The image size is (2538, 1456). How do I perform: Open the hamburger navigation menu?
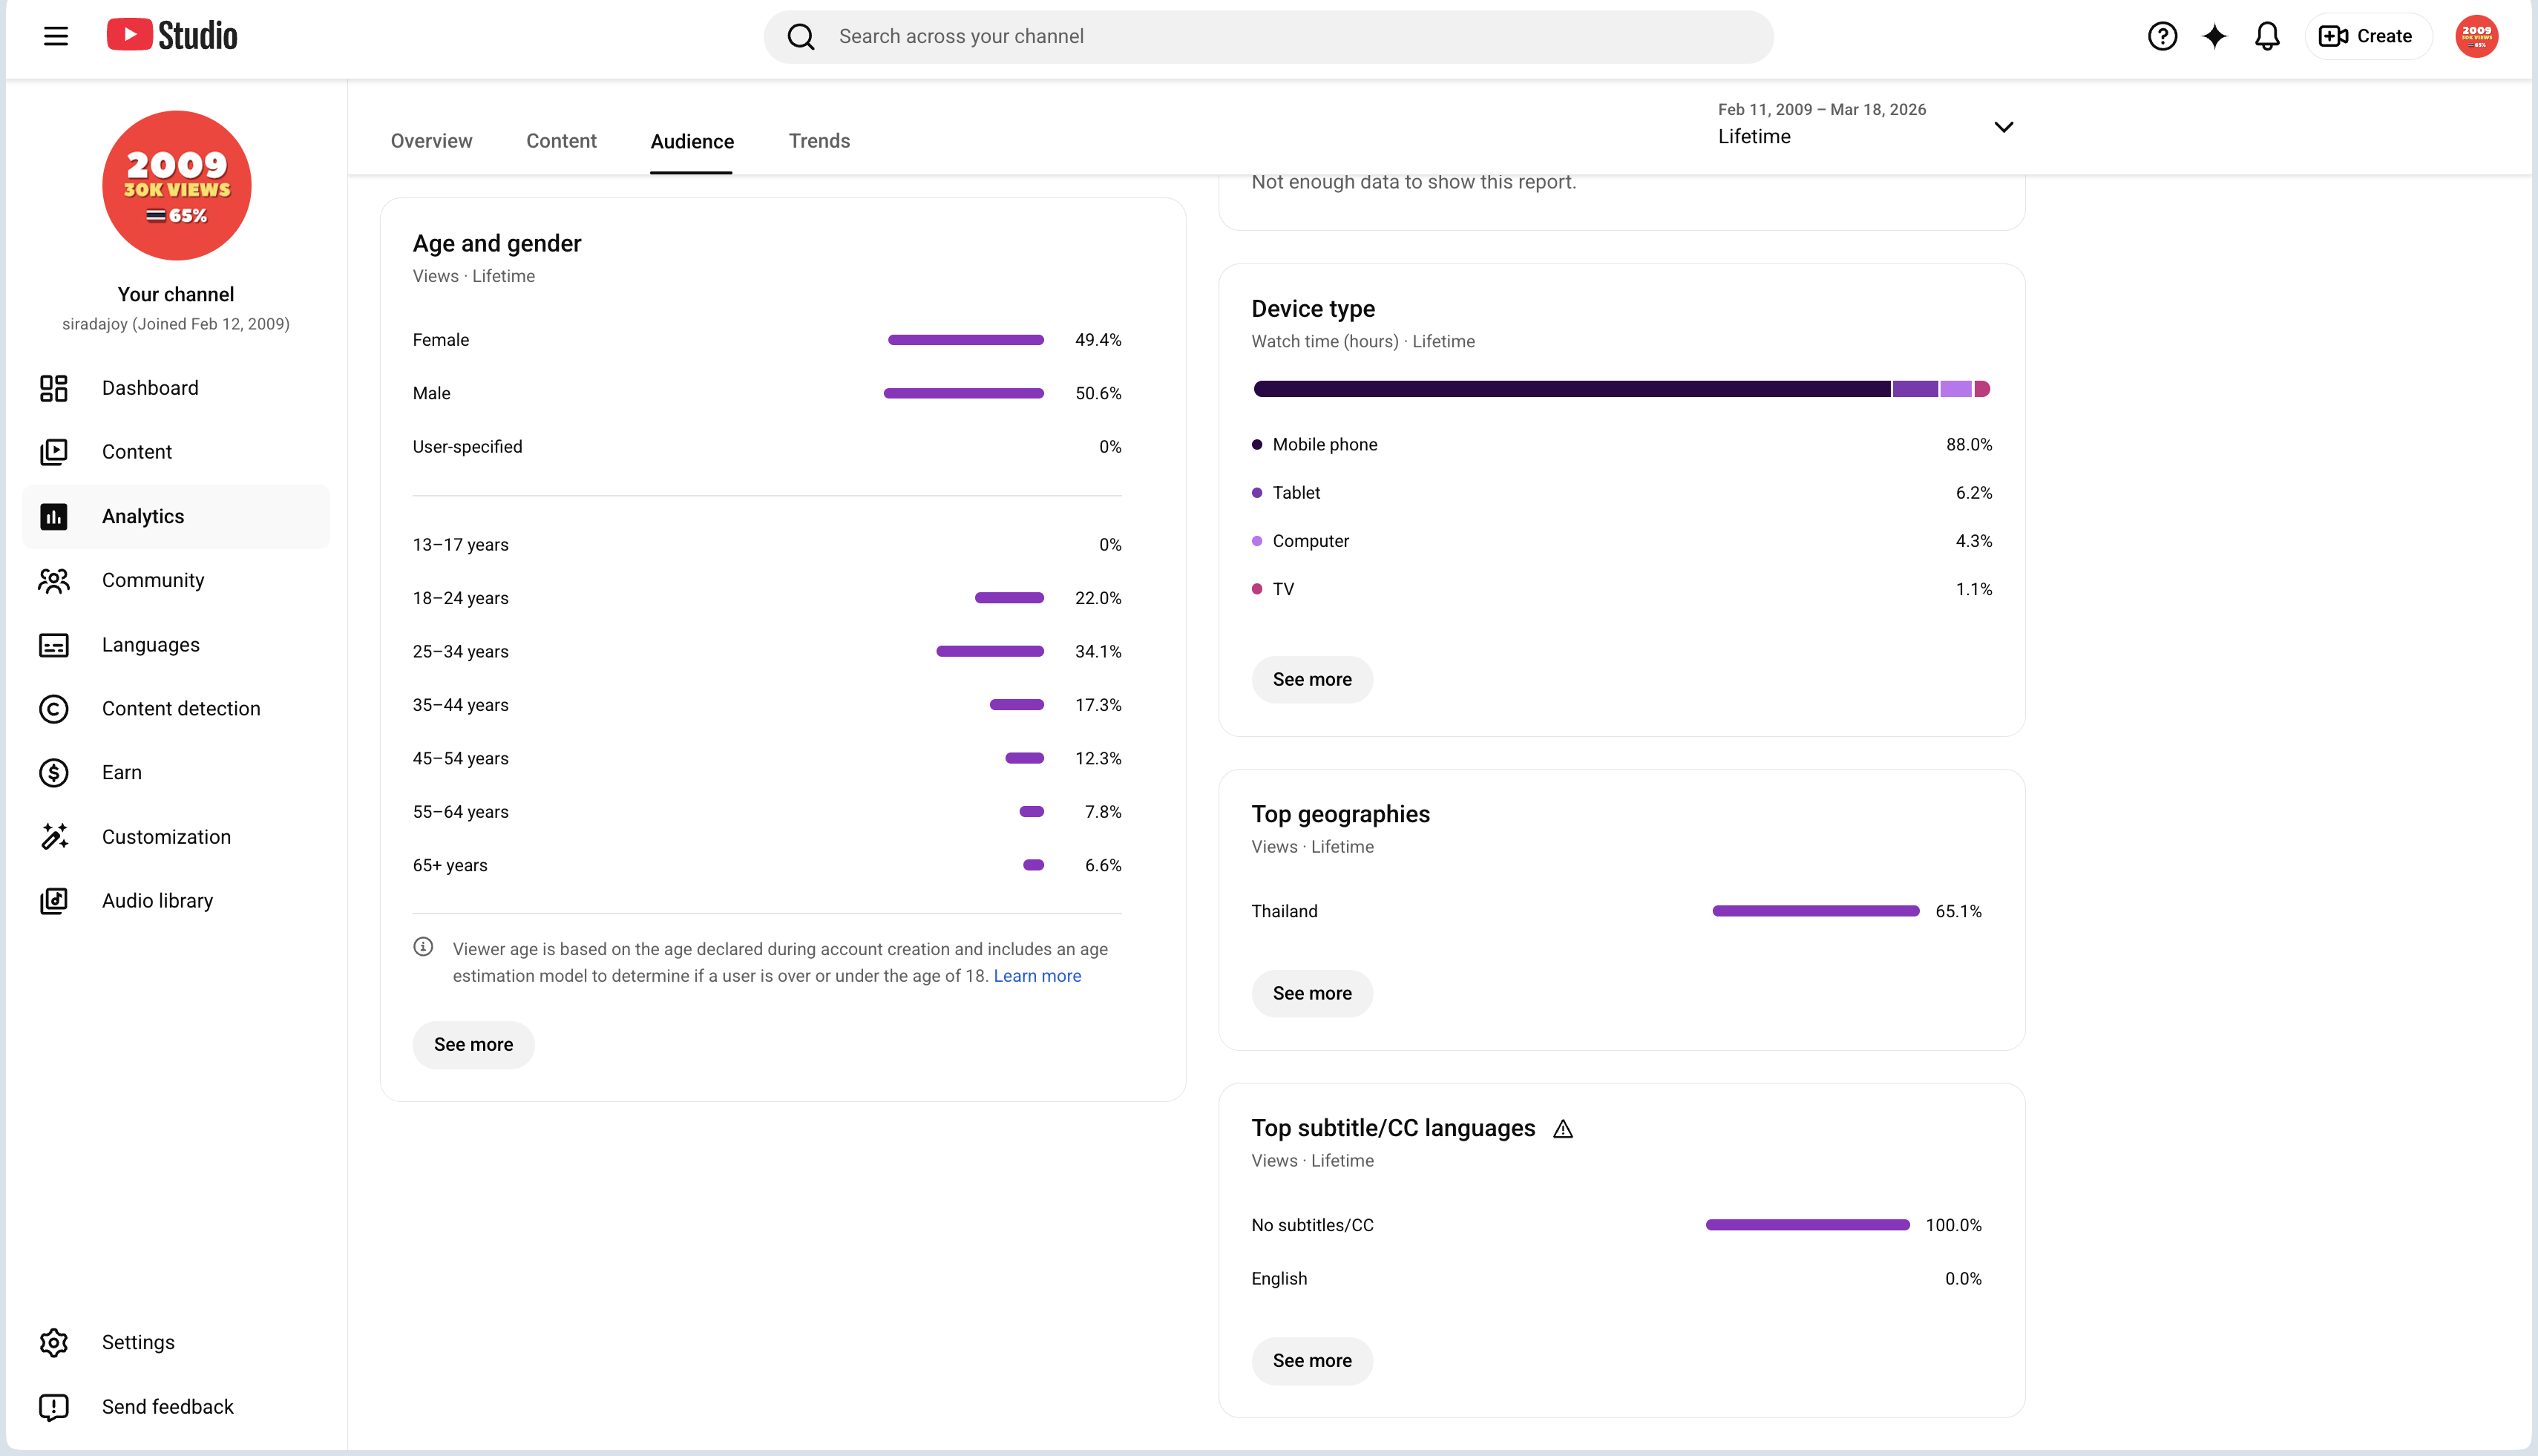[x=56, y=36]
